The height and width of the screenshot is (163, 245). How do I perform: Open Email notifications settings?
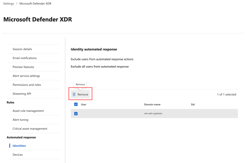pos(24,58)
